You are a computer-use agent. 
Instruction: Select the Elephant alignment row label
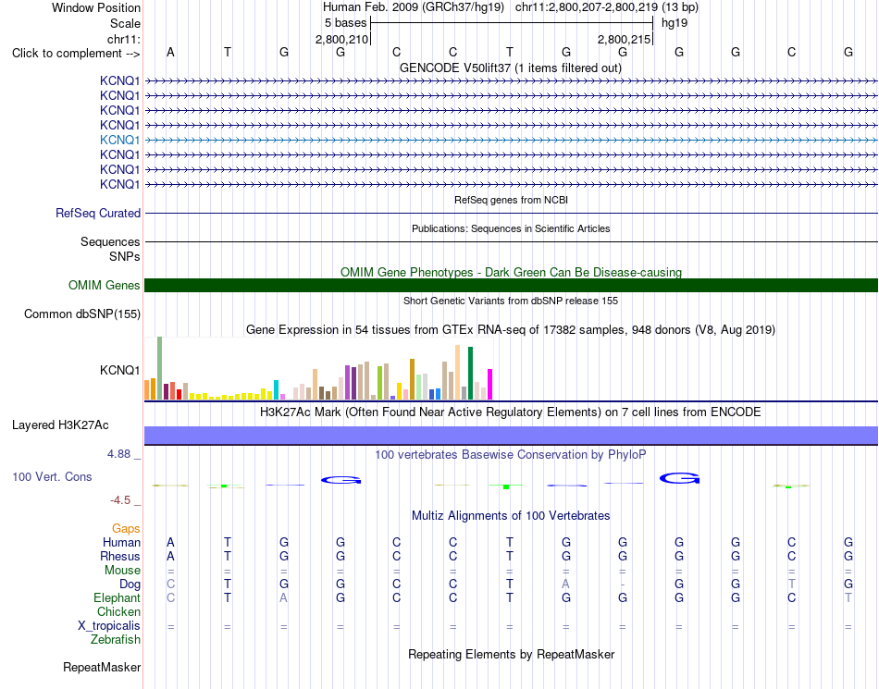(x=117, y=597)
